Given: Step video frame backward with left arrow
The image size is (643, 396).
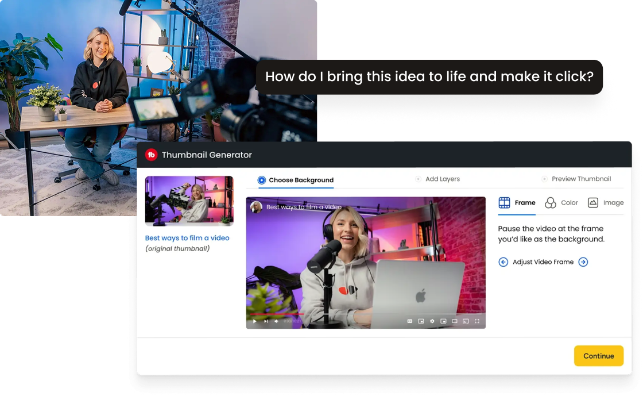Looking at the screenshot, I should click(x=503, y=262).
